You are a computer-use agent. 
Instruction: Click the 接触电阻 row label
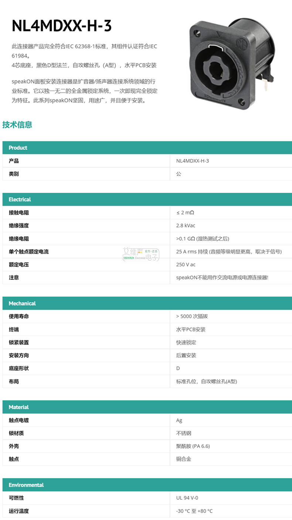click(x=19, y=213)
